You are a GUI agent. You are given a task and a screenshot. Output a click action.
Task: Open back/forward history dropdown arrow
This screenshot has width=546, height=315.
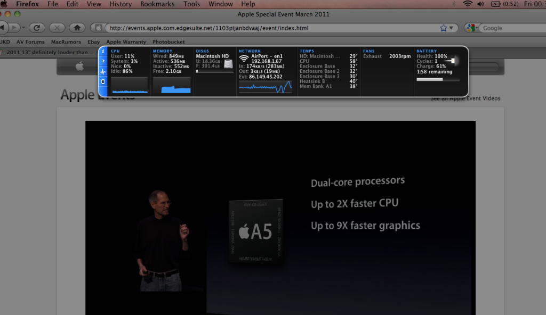(x=23, y=28)
